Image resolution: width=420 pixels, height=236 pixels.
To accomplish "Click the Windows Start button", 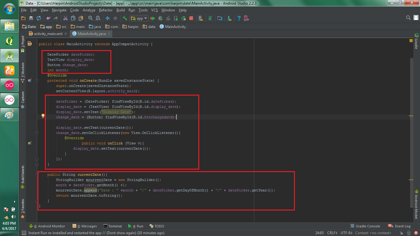I will [x=10, y=8].
